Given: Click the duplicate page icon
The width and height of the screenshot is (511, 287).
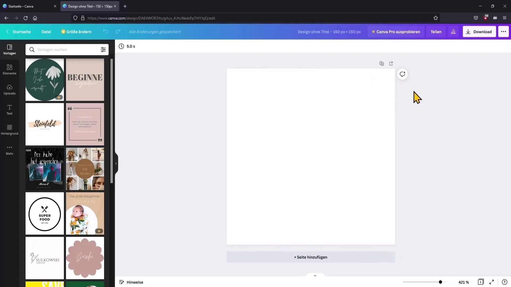Looking at the screenshot, I should [381, 64].
